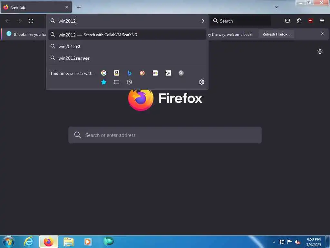Choose the win2012r2 suggestion
This screenshot has width=330, height=248.
[x=127, y=46]
